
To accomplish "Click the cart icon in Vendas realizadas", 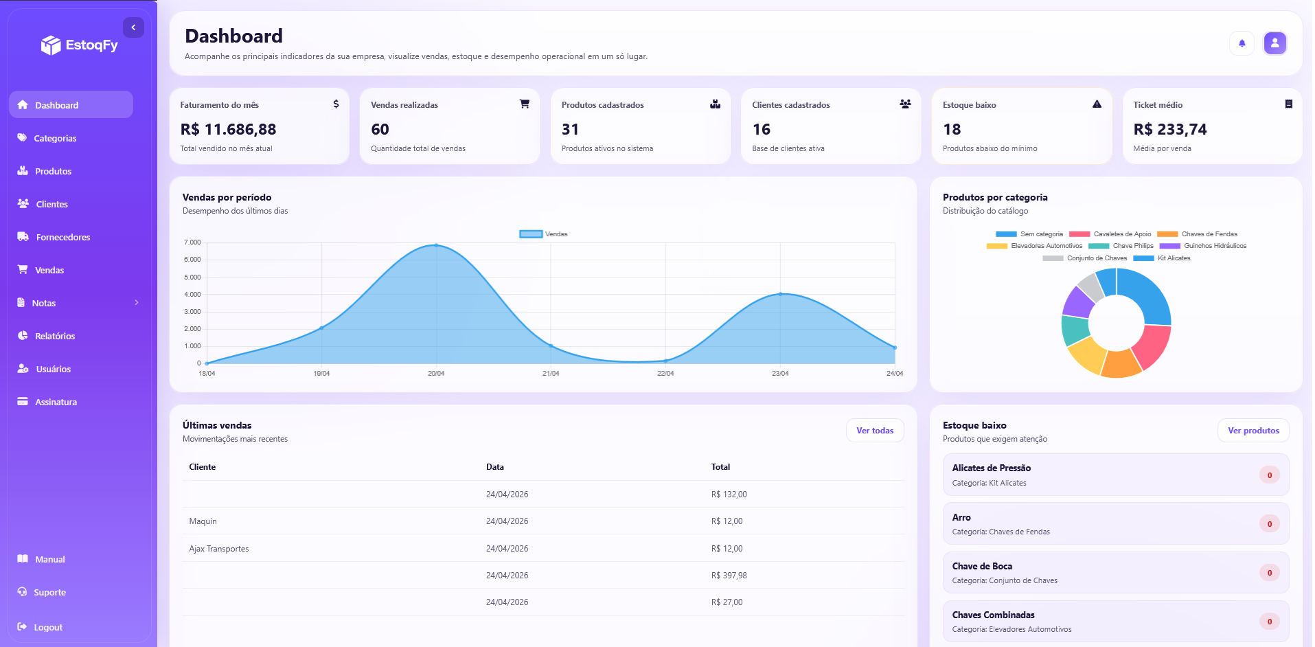I will (525, 104).
